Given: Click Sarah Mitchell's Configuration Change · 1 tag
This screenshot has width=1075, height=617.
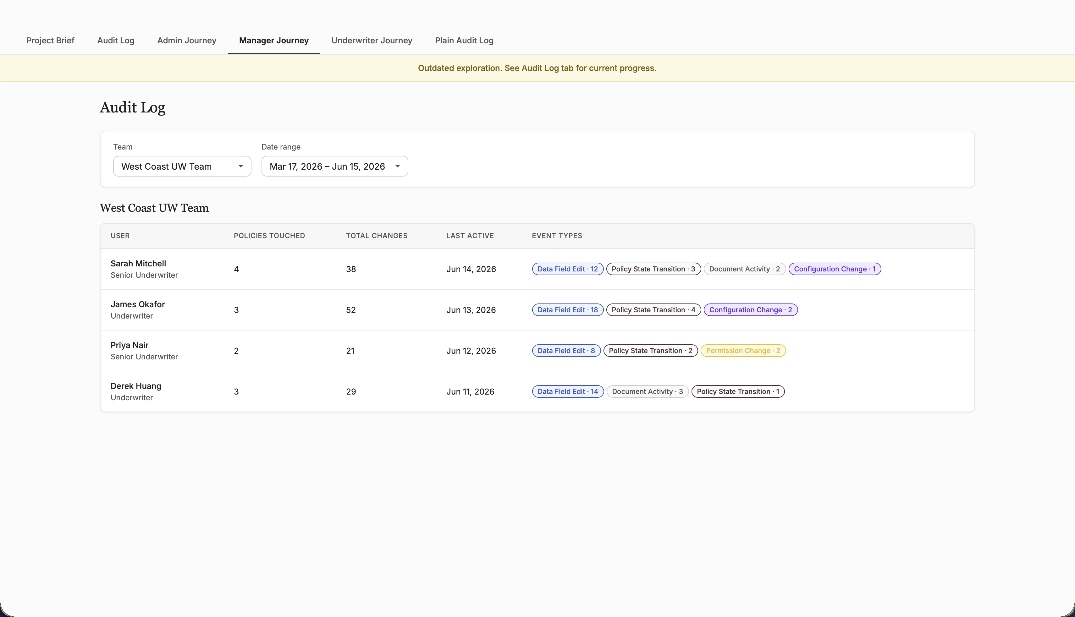Looking at the screenshot, I should [835, 269].
